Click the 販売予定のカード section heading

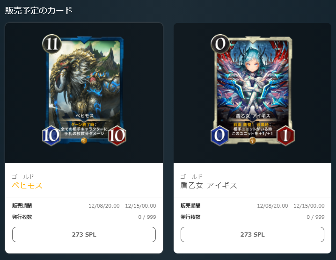[x=39, y=10]
